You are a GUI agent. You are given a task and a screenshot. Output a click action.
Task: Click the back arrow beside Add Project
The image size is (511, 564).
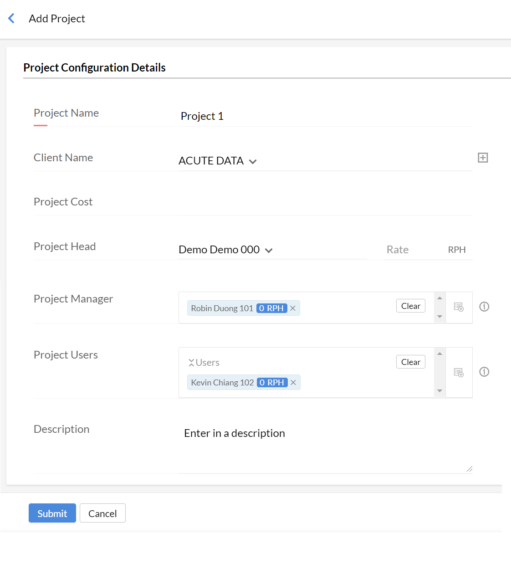11,18
